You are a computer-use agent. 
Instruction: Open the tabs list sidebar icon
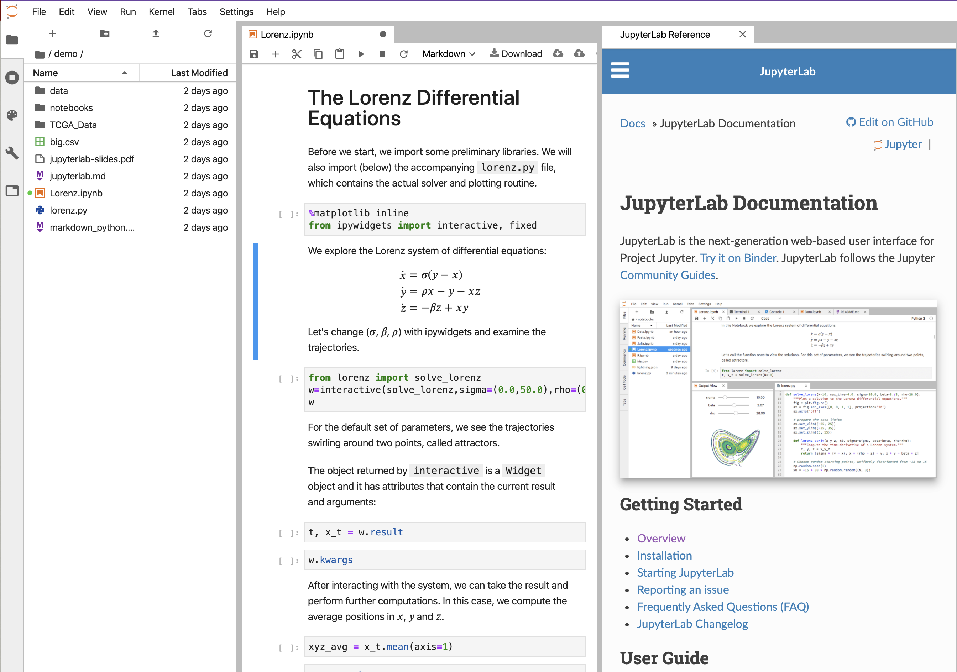pyautogui.click(x=12, y=191)
